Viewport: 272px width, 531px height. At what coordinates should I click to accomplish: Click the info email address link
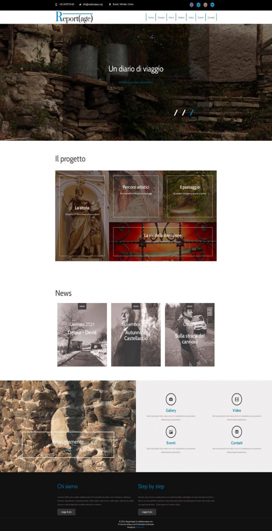92,4
